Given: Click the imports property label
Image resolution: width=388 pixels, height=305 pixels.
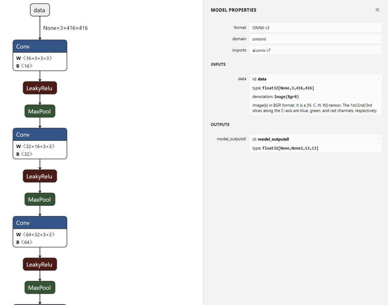Looking at the screenshot, I should tap(239, 50).
